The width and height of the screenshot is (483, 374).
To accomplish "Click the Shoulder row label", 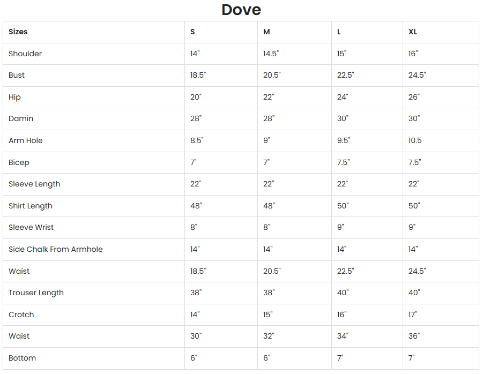I will point(25,54).
